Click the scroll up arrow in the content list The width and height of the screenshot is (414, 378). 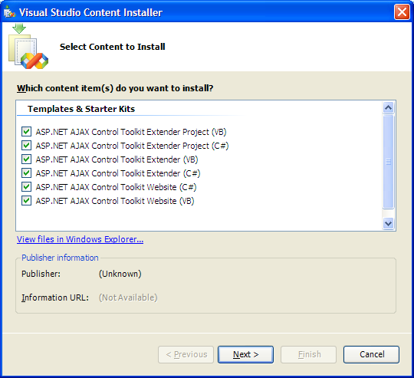pos(388,107)
